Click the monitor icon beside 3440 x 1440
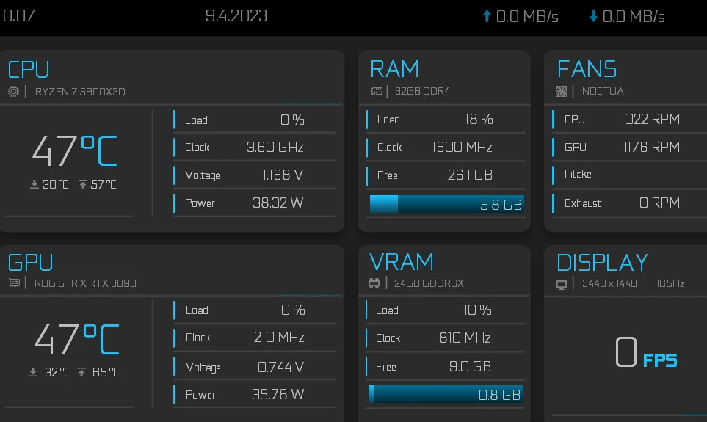The width and height of the screenshot is (707, 422). point(562,284)
